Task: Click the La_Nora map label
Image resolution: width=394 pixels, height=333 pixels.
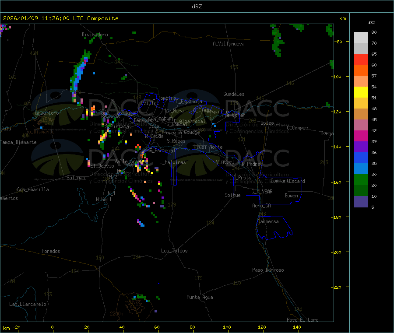Action: (x=174, y=111)
